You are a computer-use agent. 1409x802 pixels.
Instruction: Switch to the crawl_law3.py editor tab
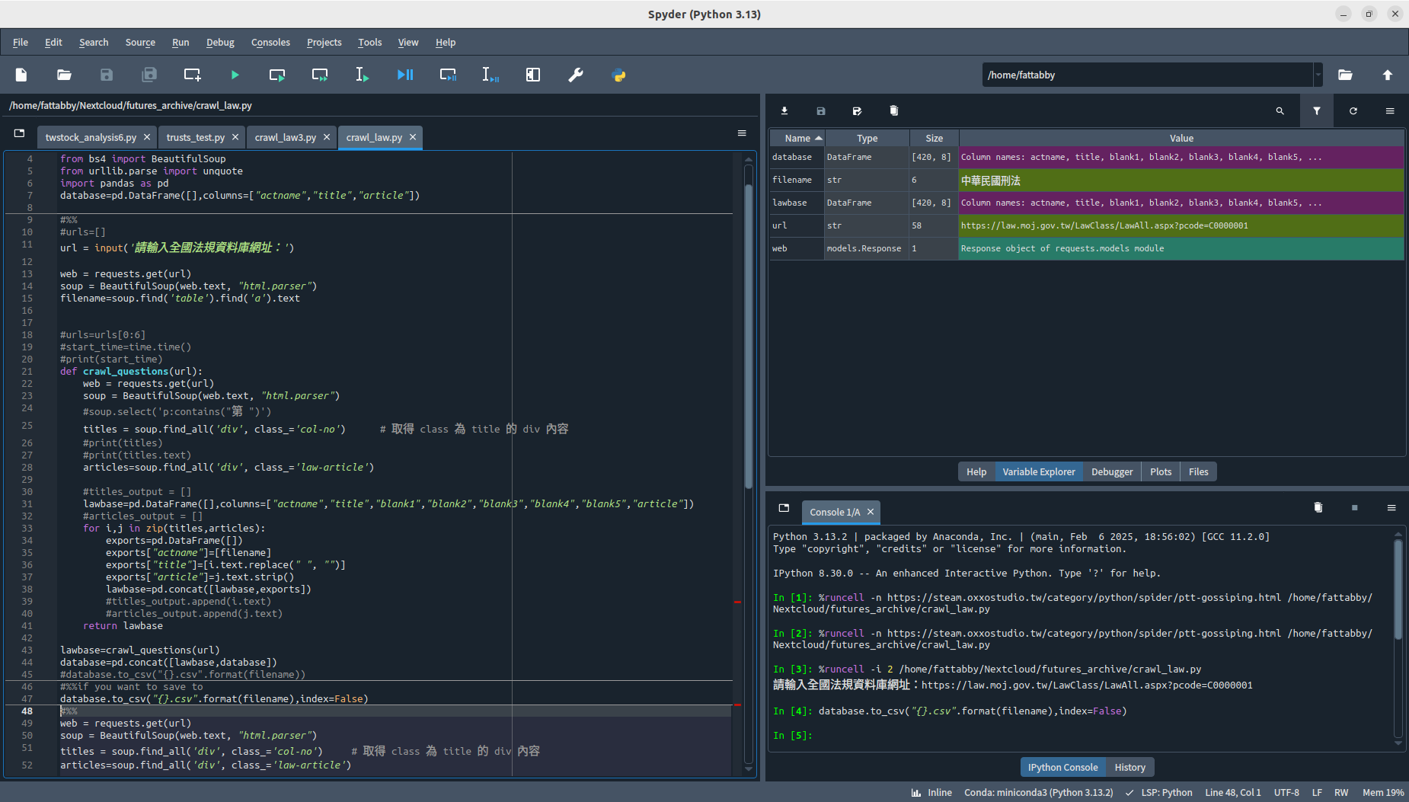pos(285,137)
